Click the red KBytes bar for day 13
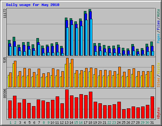Image resolution: width=162 pixels, height=126 pixels. (67, 104)
